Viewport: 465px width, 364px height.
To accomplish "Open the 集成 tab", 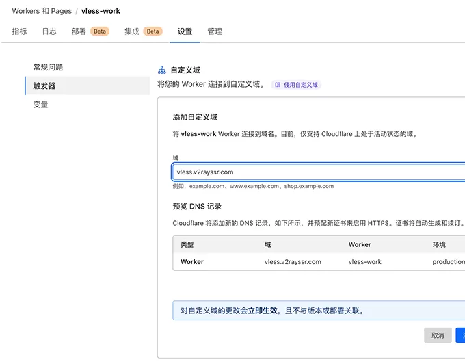I will 132,31.
